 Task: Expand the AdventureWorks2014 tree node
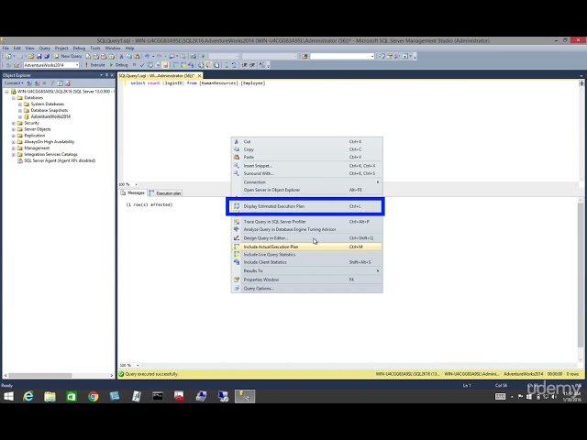point(20,116)
